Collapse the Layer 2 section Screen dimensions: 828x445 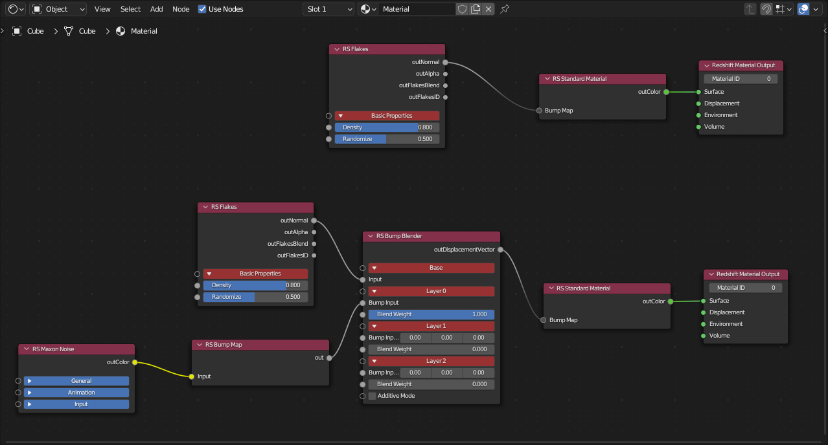[431, 361]
